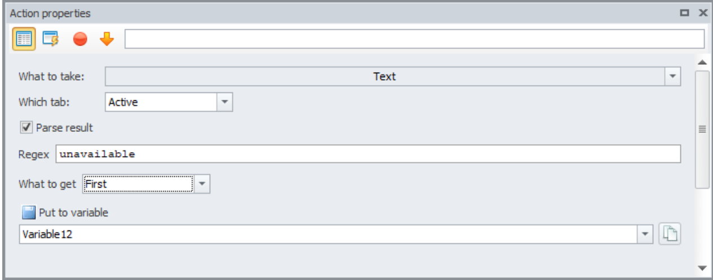Close the Action properties panel
The image size is (713, 280).
[x=703, y=13]
